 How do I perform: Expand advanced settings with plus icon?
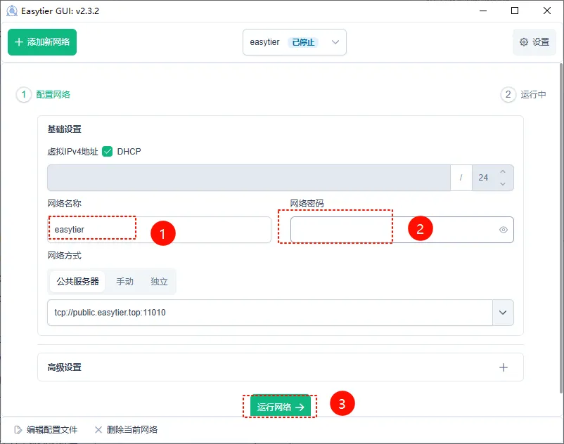[504, 367]
